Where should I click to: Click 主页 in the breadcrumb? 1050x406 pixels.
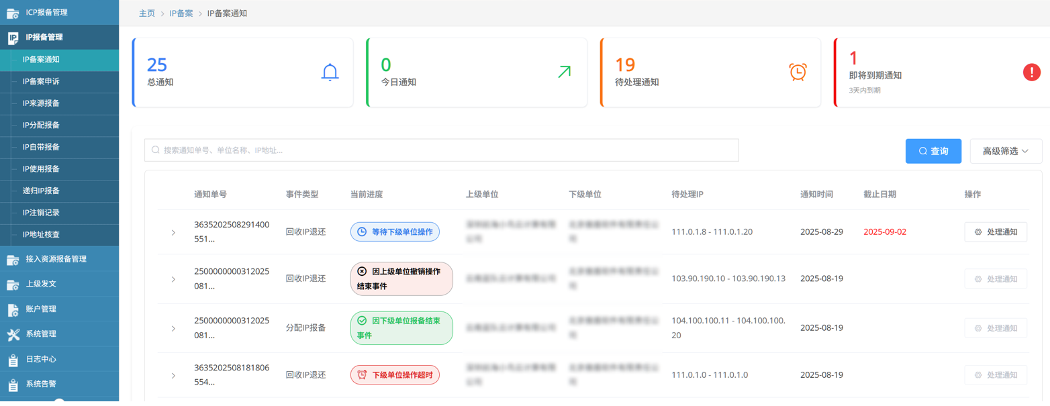coord(146,13)
